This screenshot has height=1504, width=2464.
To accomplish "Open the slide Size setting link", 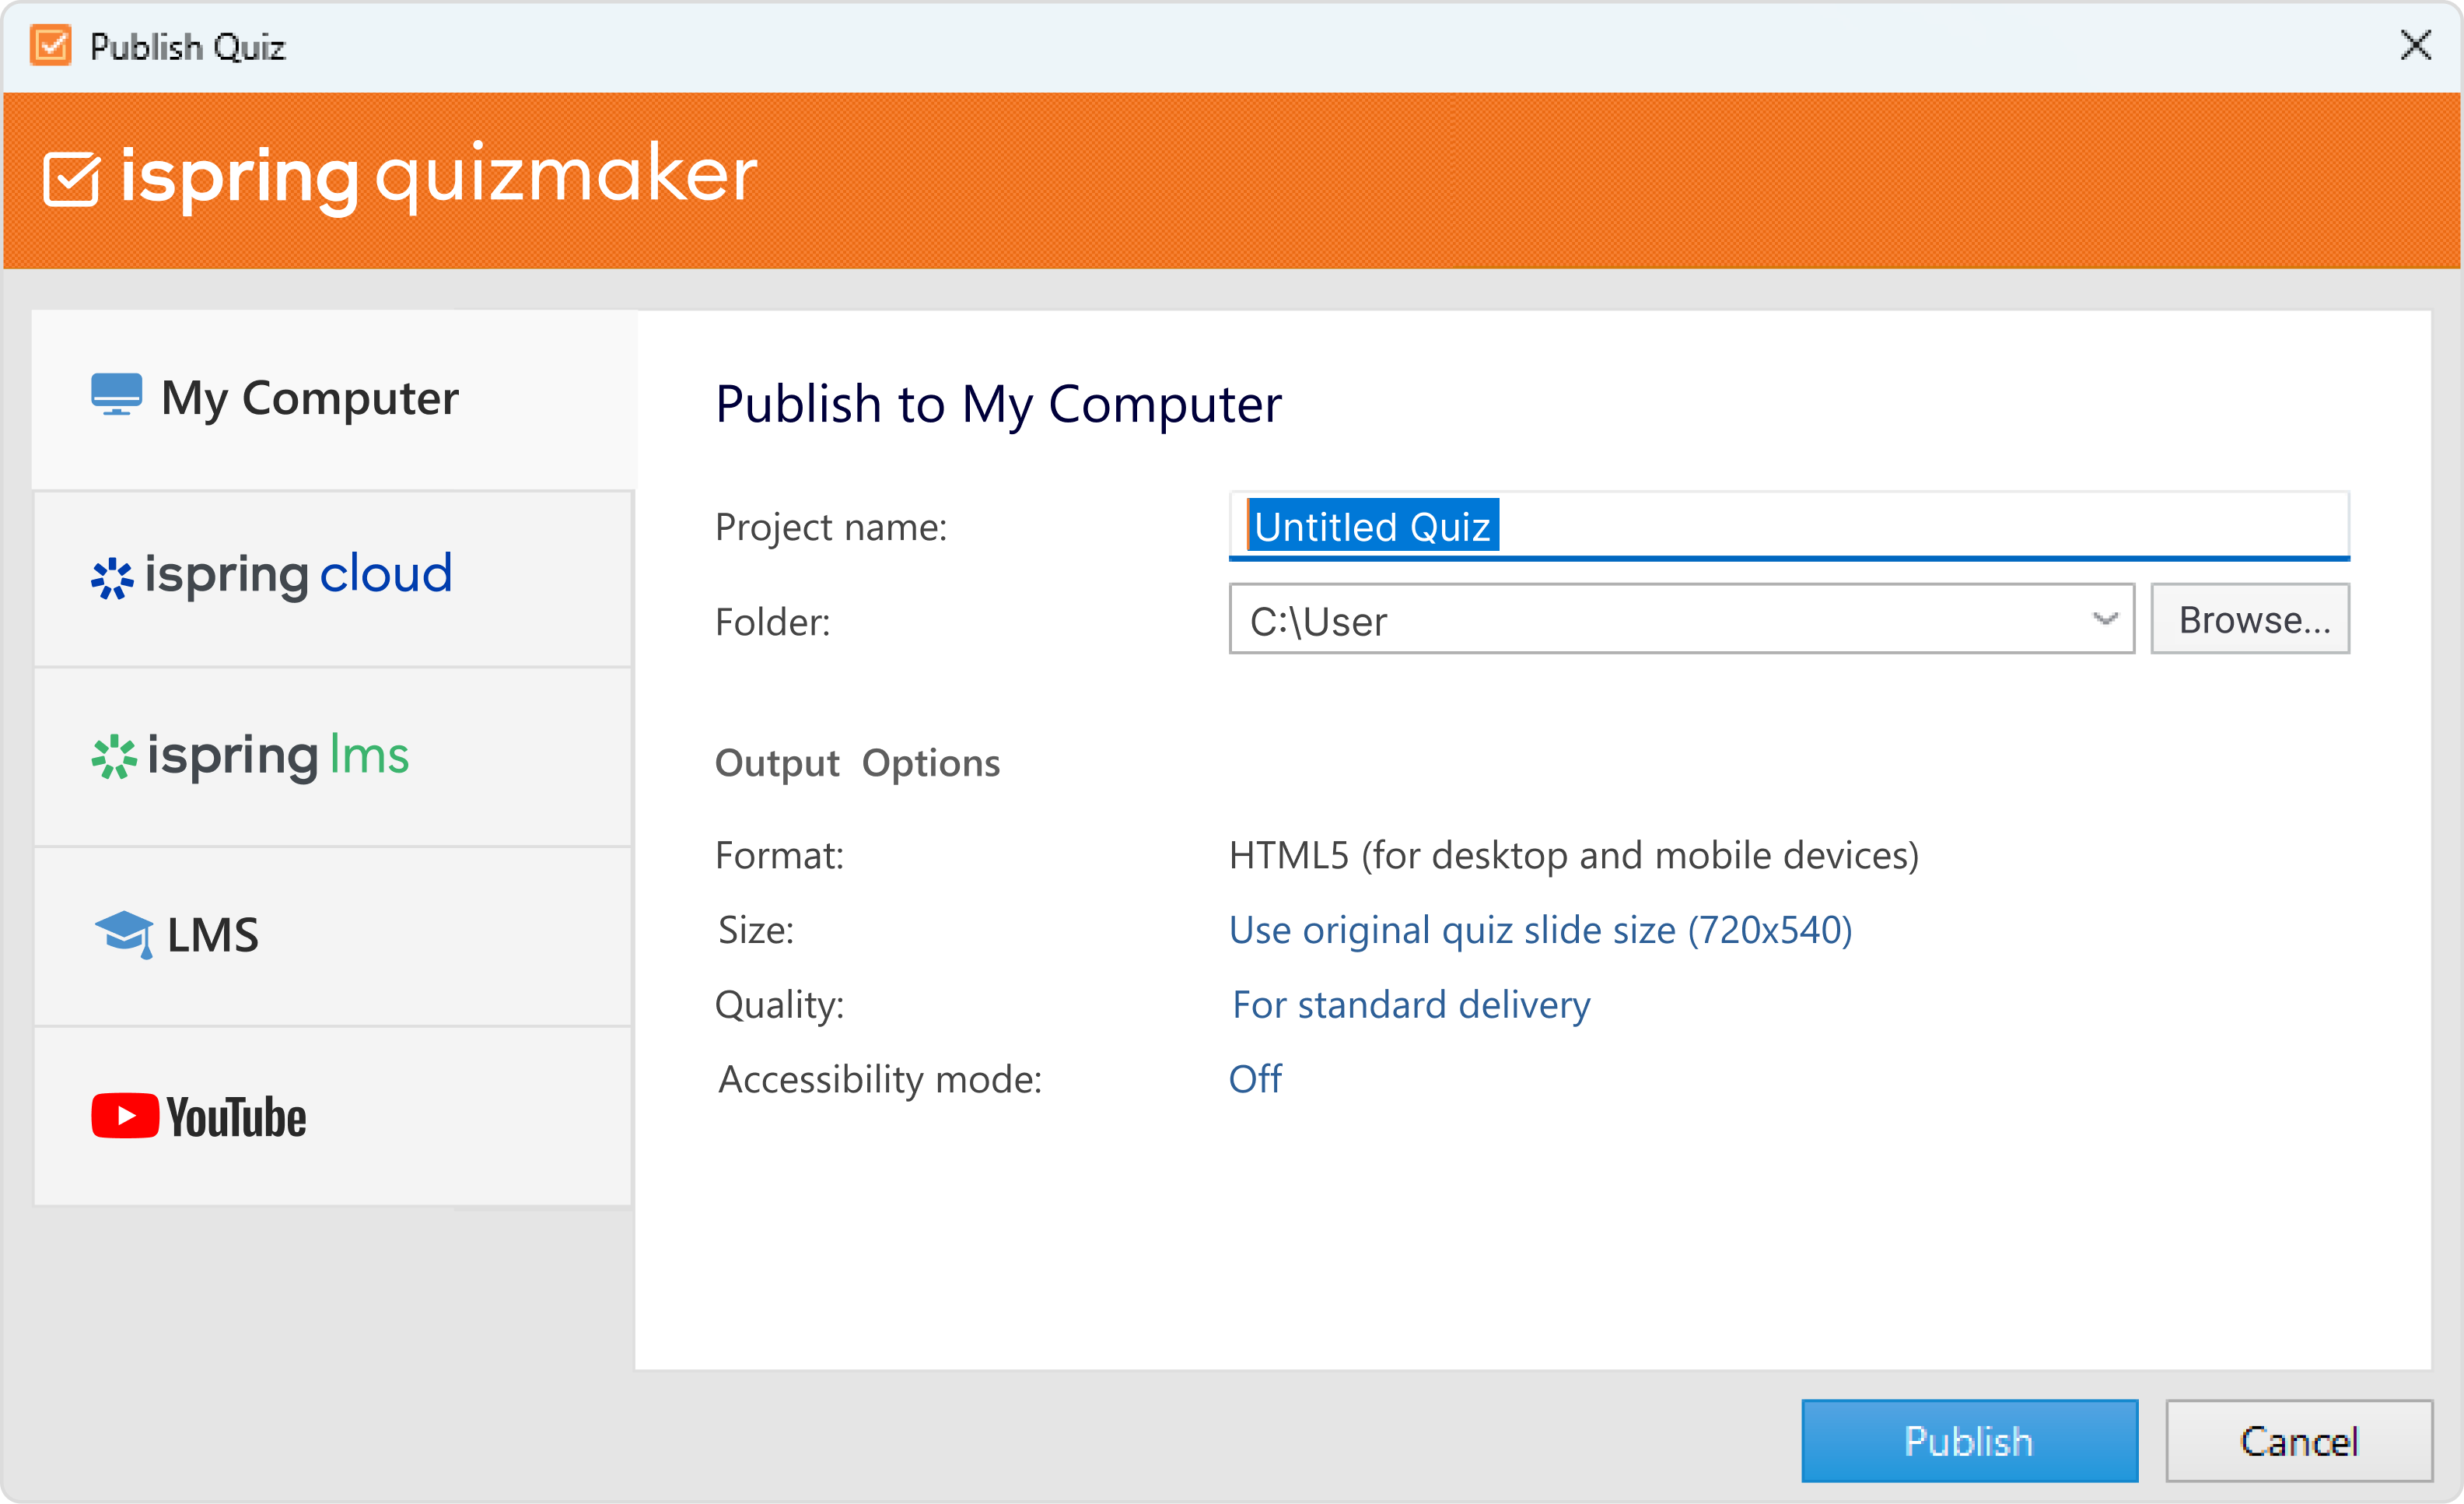I will [1540, 930].
